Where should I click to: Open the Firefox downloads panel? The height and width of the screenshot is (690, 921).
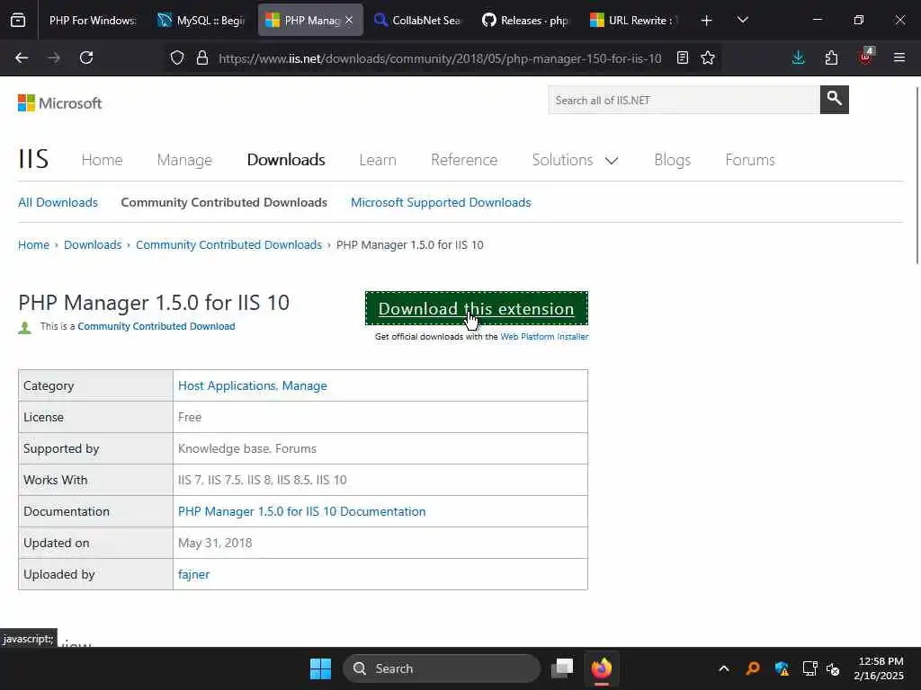click(799, 57)
